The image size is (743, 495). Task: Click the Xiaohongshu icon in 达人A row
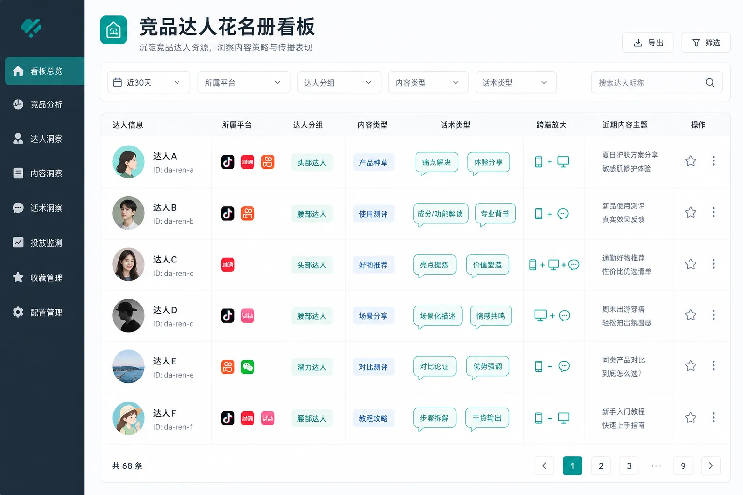tap(248, 162)
